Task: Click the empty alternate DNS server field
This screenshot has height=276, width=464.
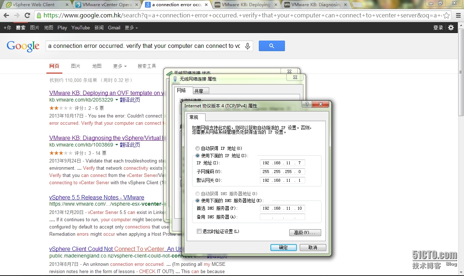Action: point(282,217)
